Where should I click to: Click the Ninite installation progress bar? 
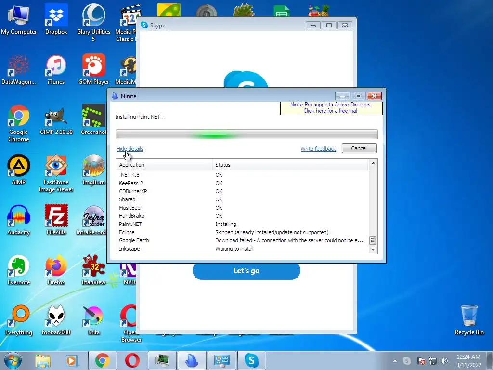(x=246, y=134)
